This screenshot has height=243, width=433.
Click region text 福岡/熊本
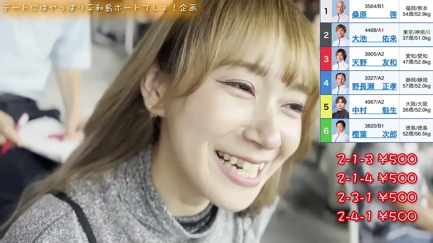(416, 8)
